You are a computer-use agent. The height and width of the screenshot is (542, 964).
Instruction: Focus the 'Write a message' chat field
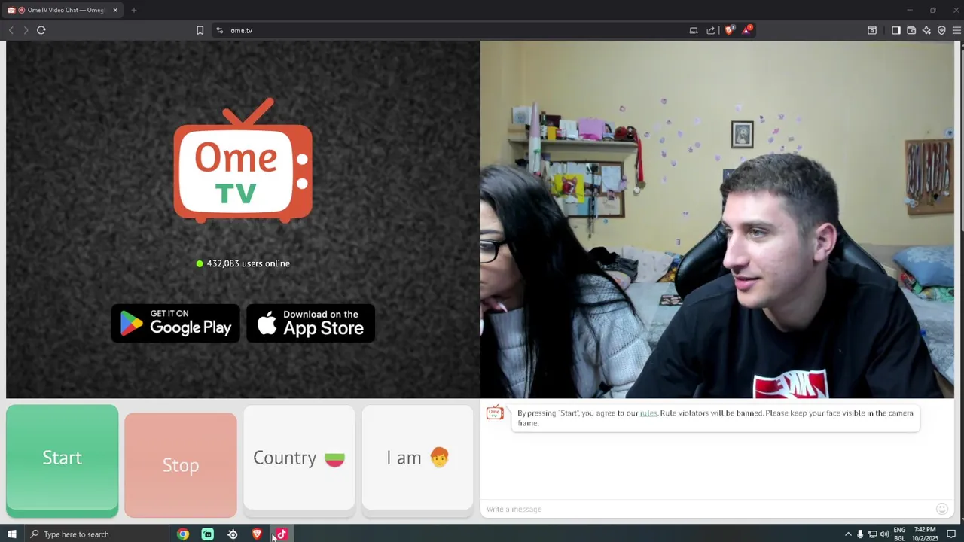(x=708, y=510)
